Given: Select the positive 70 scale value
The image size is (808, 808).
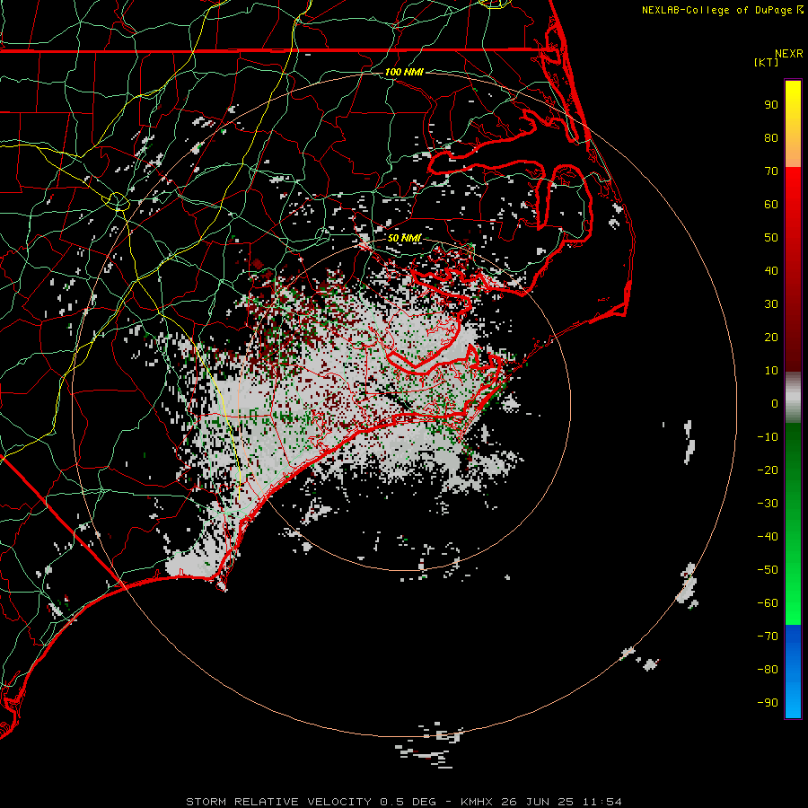Looking at the screenshot, I should [x=771, y=171].
